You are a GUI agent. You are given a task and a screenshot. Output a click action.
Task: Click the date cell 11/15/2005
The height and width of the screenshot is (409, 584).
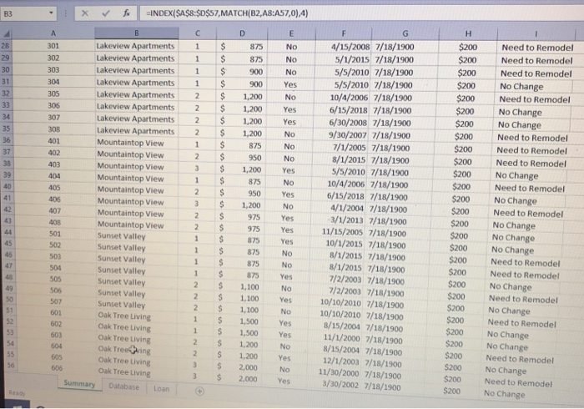tap(342, 232)
